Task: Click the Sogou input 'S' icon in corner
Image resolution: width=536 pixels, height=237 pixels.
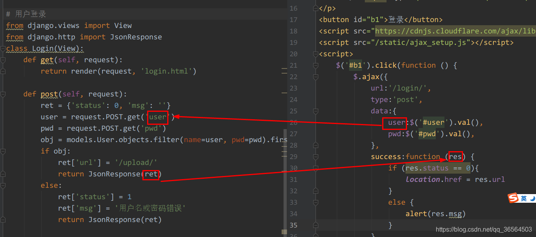Action: 514,198
